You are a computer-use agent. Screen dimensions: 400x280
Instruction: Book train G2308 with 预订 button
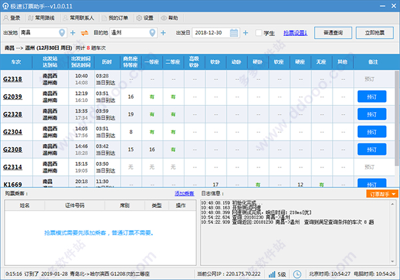(372, 149)
